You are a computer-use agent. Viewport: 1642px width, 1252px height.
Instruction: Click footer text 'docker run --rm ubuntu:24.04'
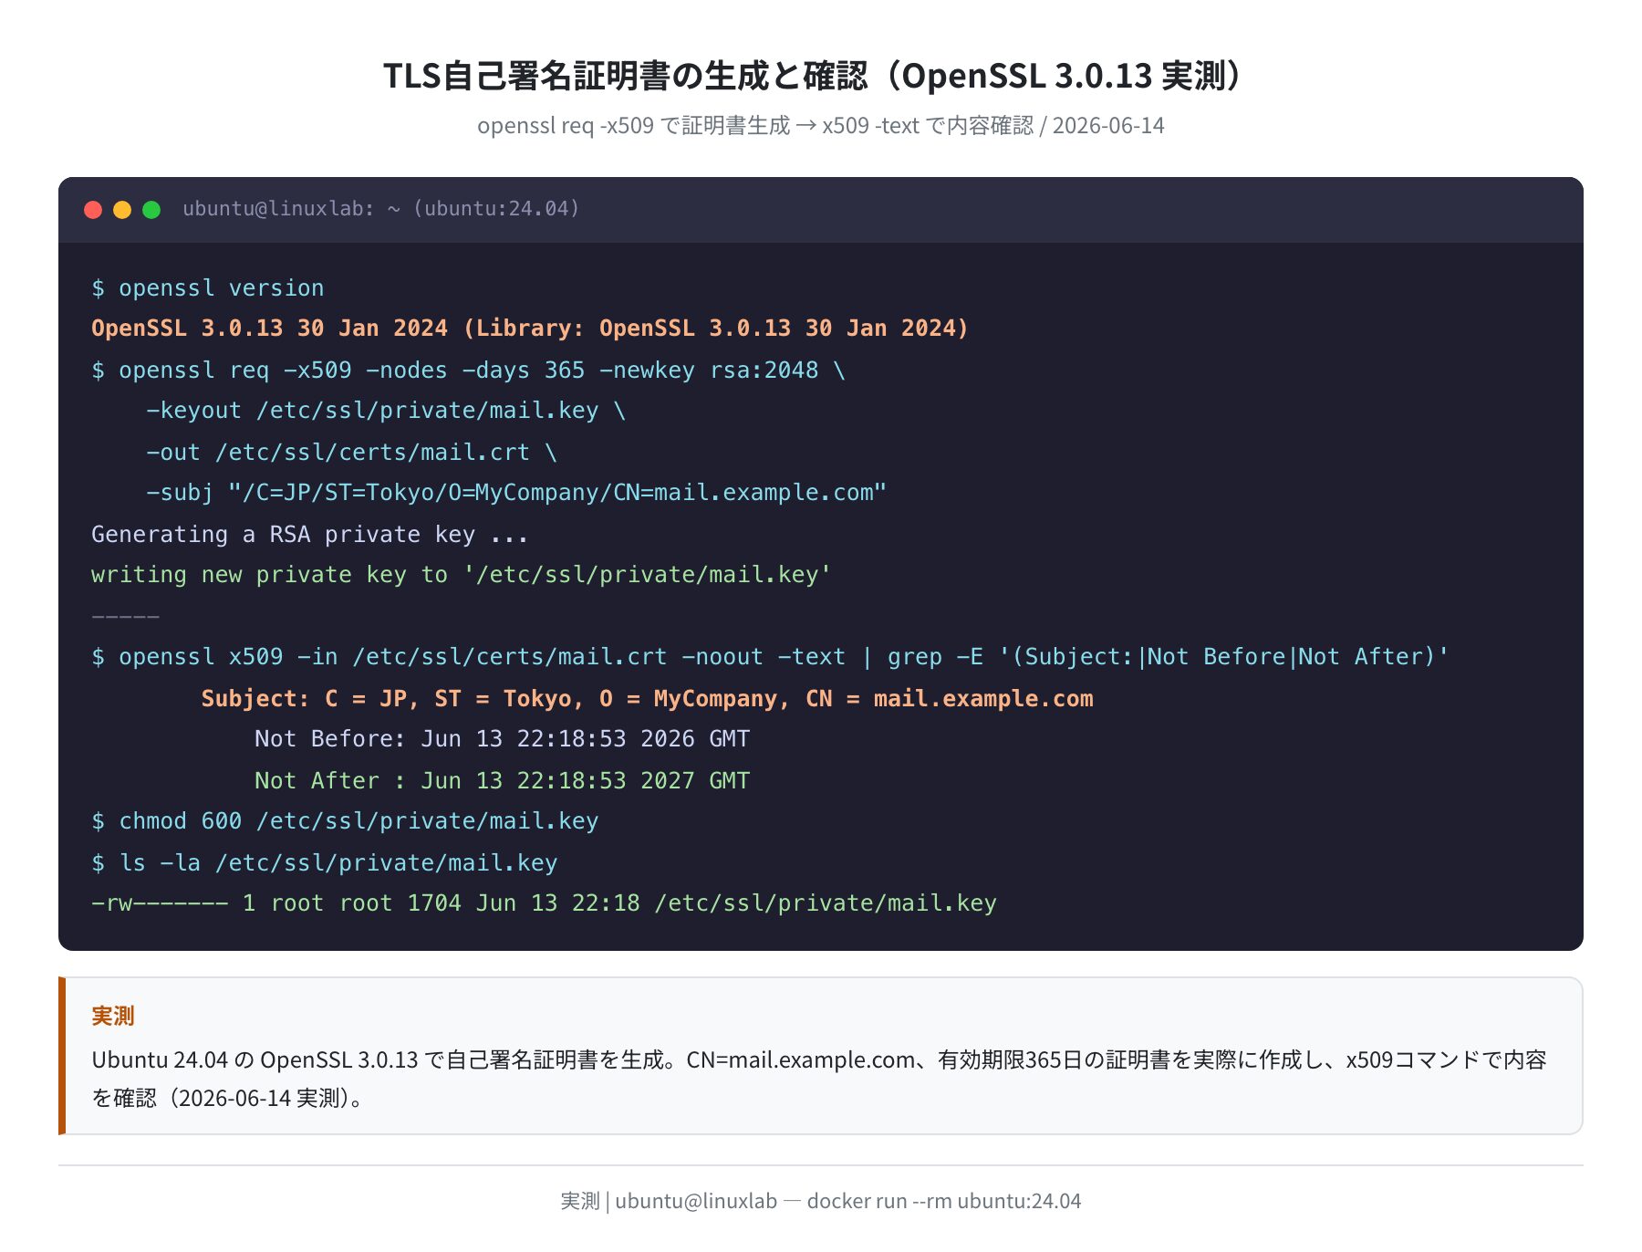coord(944,1201)
